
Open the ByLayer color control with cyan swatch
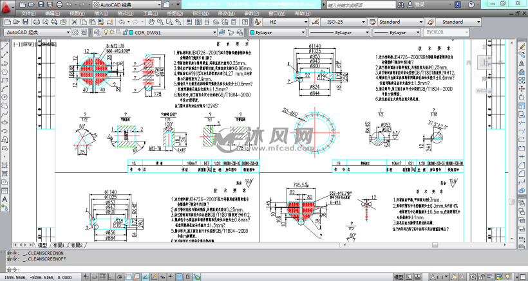coord(277,33)
